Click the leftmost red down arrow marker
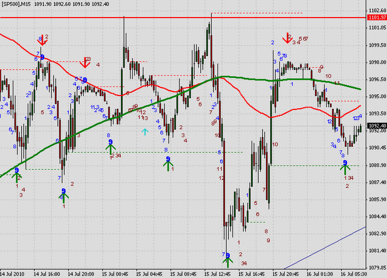Viewport: 387px width, 278px height. tap(42, 41)
